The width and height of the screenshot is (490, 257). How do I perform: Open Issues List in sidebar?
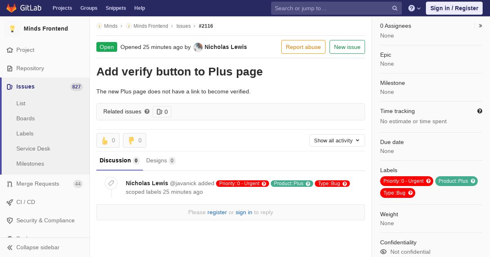click(x=21, y=103)
